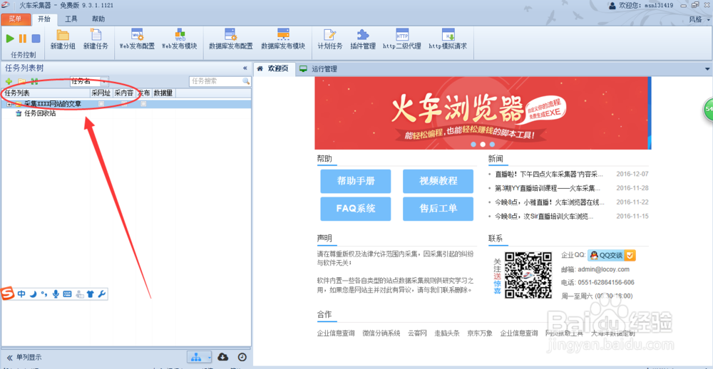Click into the 任务搜索 search field
Screen dimensions: 713x369
click(x=215, y=81)
